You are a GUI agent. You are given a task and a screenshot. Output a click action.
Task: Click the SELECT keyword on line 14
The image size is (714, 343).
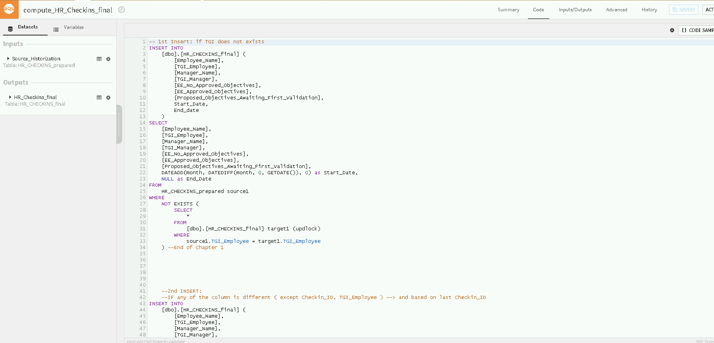click(158, 123)
